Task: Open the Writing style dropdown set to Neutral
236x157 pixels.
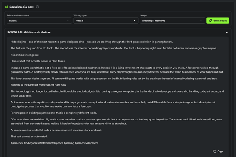Action: 106,20
